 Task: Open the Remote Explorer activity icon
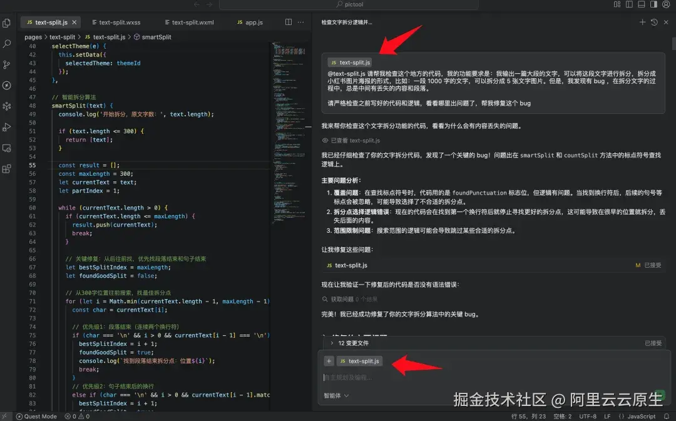(x=6, y=148)
